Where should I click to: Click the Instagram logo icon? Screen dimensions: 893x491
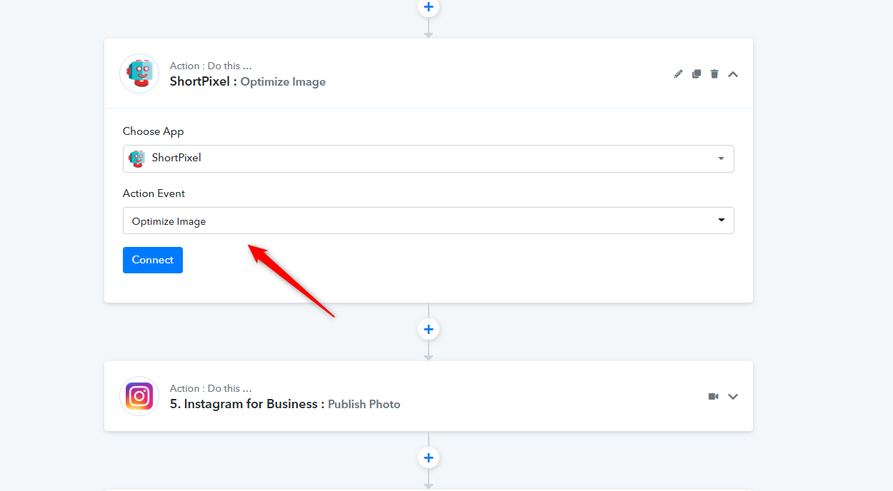click(x=139, y=396)
